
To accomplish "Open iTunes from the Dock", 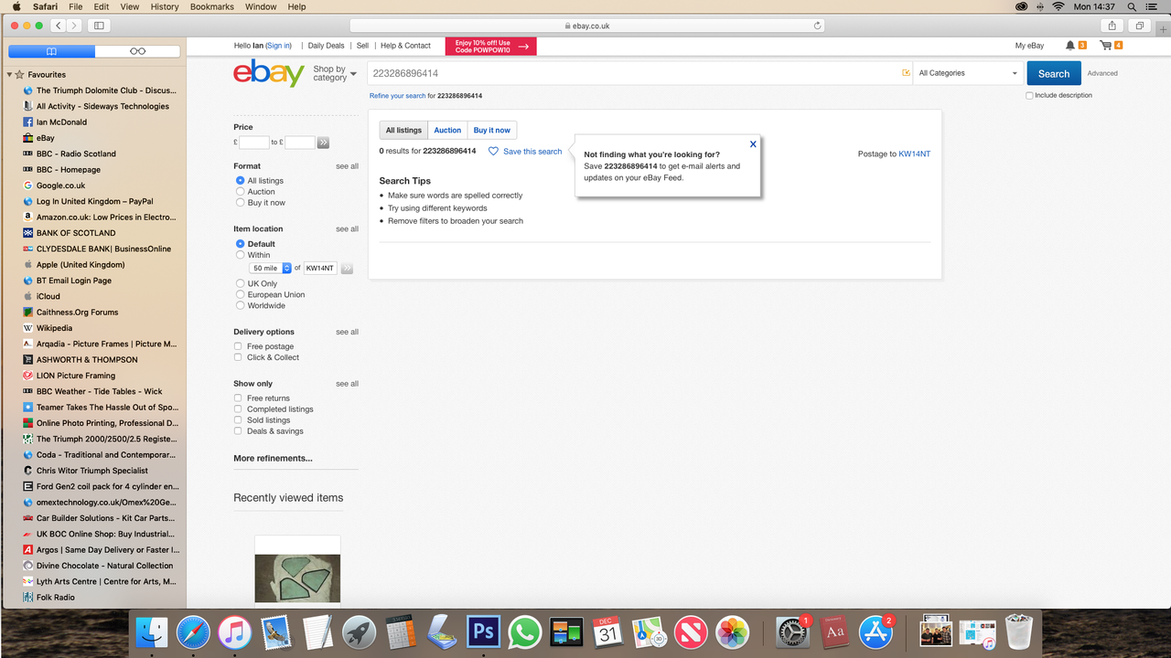I will click(x=235, y=632).
